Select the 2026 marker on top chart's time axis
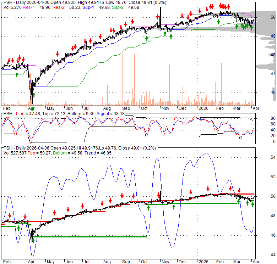The width and height of the screenshot is (277, 264). (203, 108)
